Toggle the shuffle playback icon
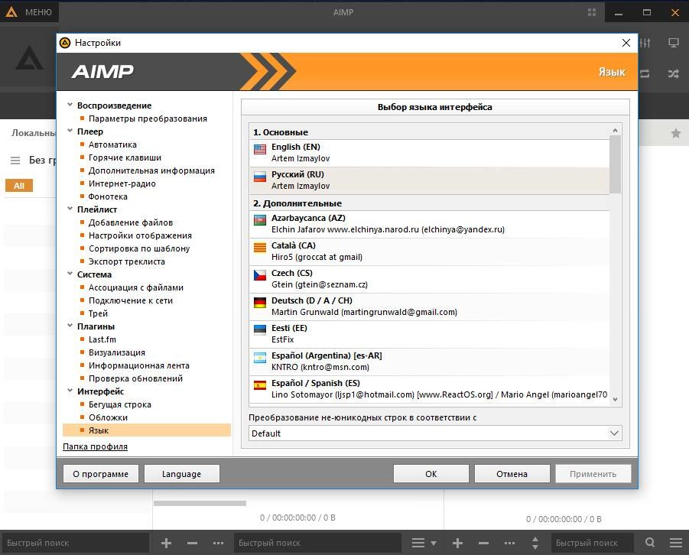Viewport: 689px width, 555px height. pos(673,73)
